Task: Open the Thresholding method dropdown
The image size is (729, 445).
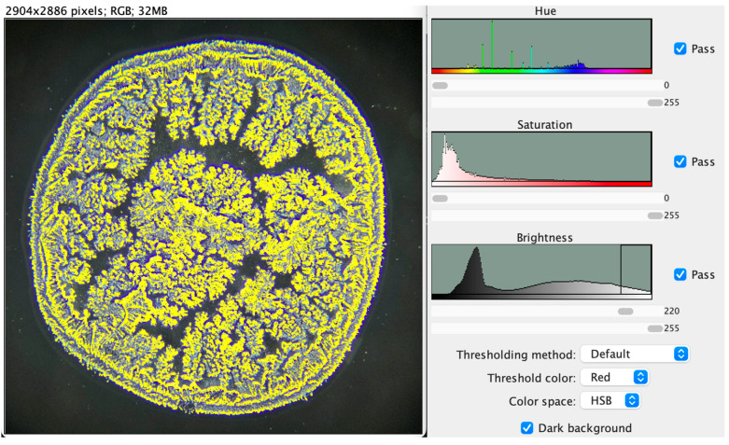Action: coord(635,354)
